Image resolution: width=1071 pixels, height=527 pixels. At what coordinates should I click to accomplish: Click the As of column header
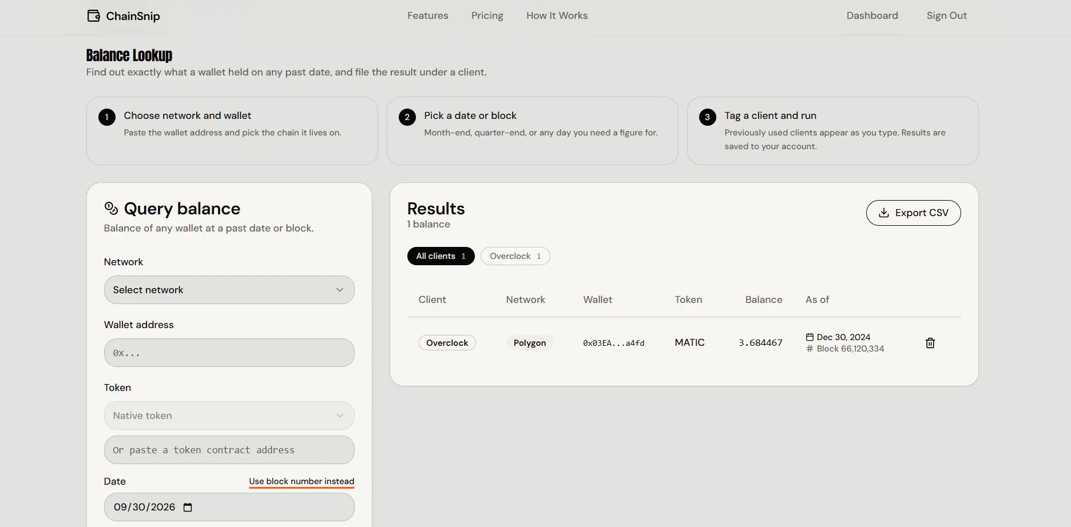[x=817, y=300]
